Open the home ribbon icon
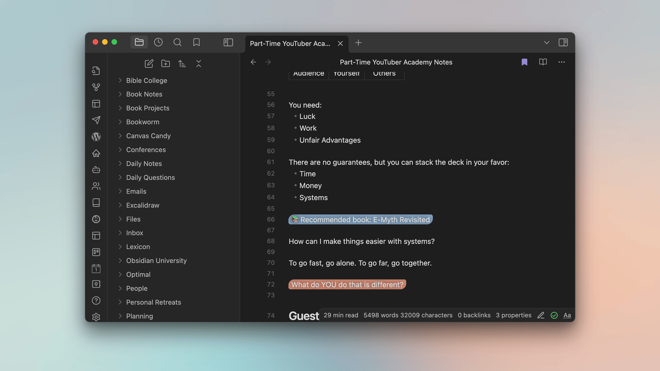The height and width of the screenshot is (371, 660). click(x=96, y=153)
